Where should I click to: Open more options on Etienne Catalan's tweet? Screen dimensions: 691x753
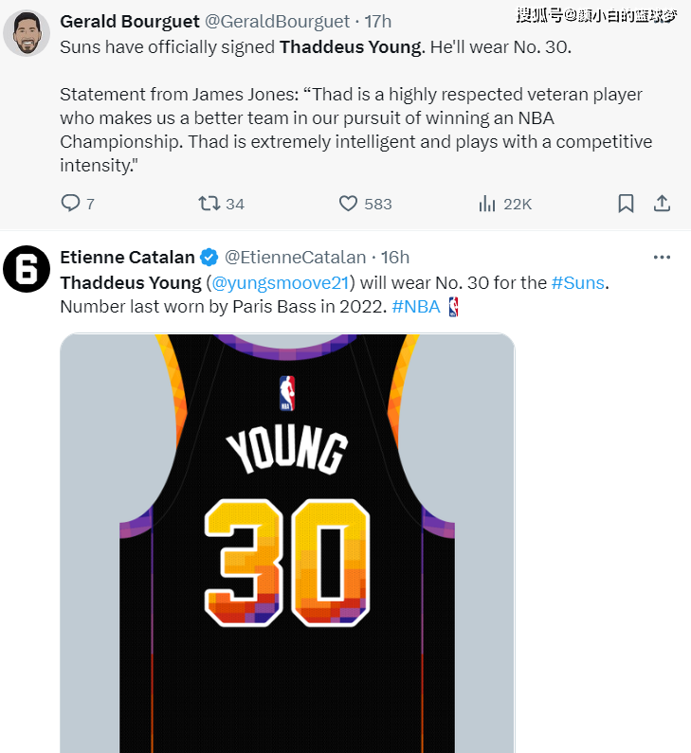click(x=662, y=257)
